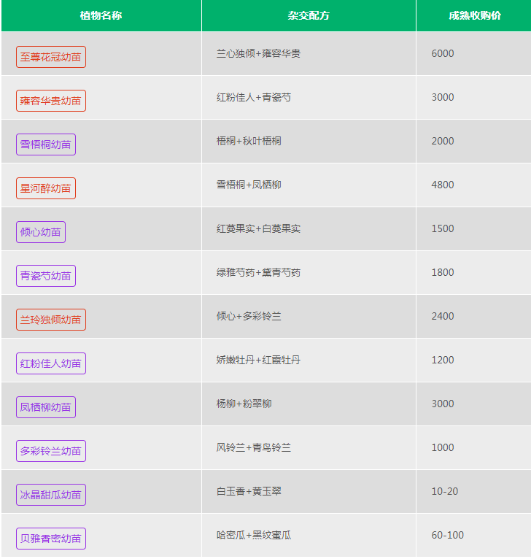The image size is (531, 559).
Task: Click the 梧桐+秋叶梧桐 recipe cell
Action: pyautogui.click(x=249, y=141)
